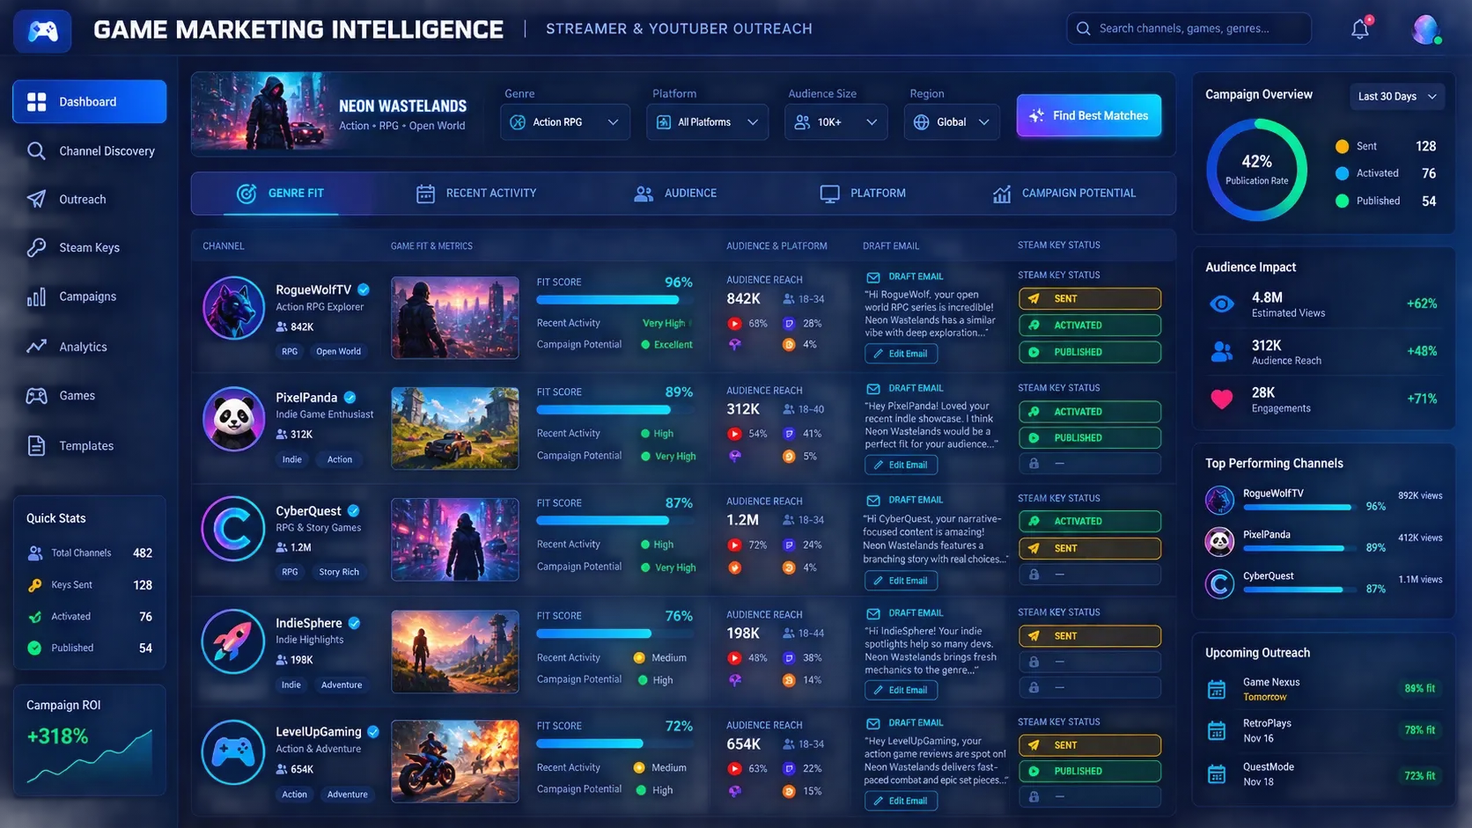Switch to the Campaign Potential tab
Image resolution: width=1472 pixels, height=828 pixels.
coord(1064,194)
